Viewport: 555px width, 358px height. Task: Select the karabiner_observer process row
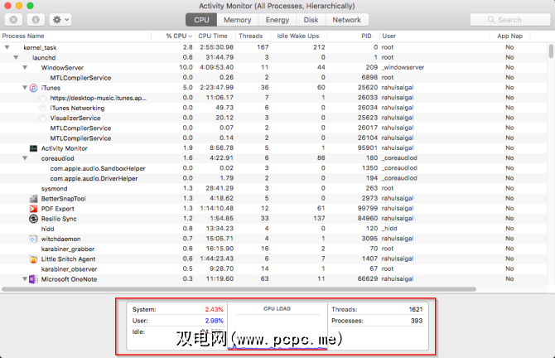pos(273,269)
